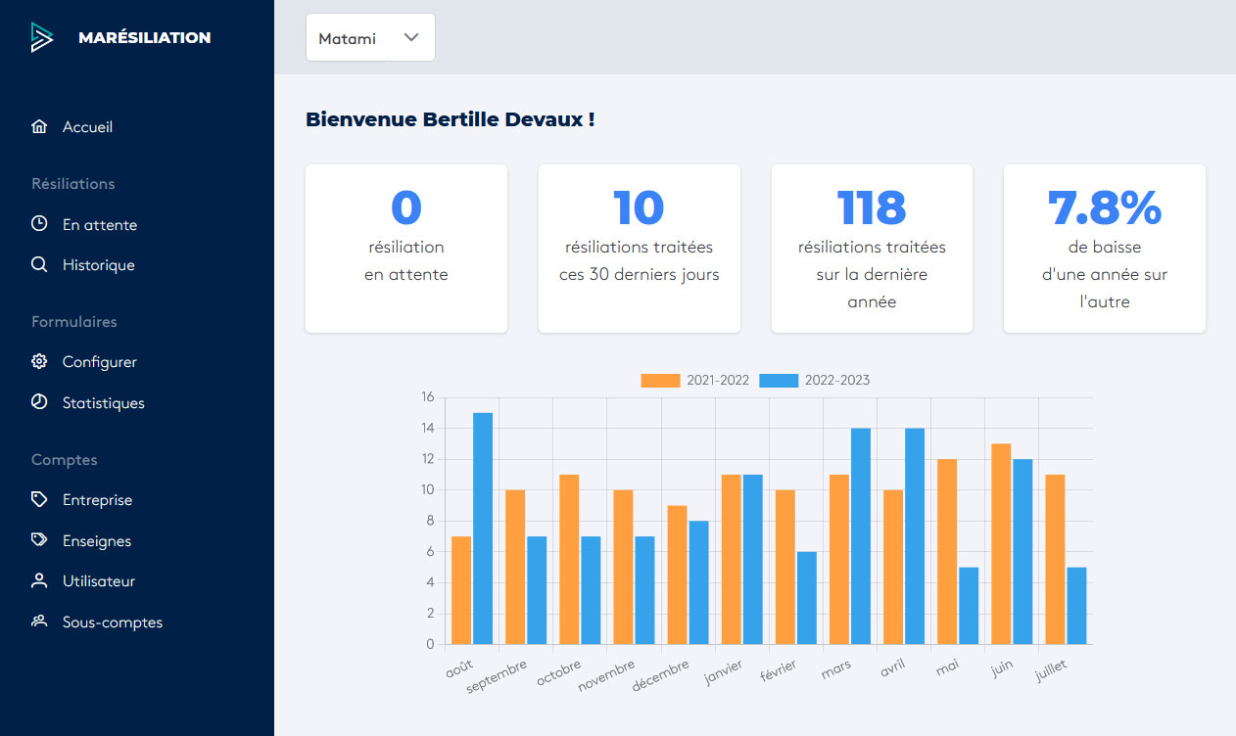
Task: Click the group icon beside Sous-comptes
Action: tap(39, 621)
